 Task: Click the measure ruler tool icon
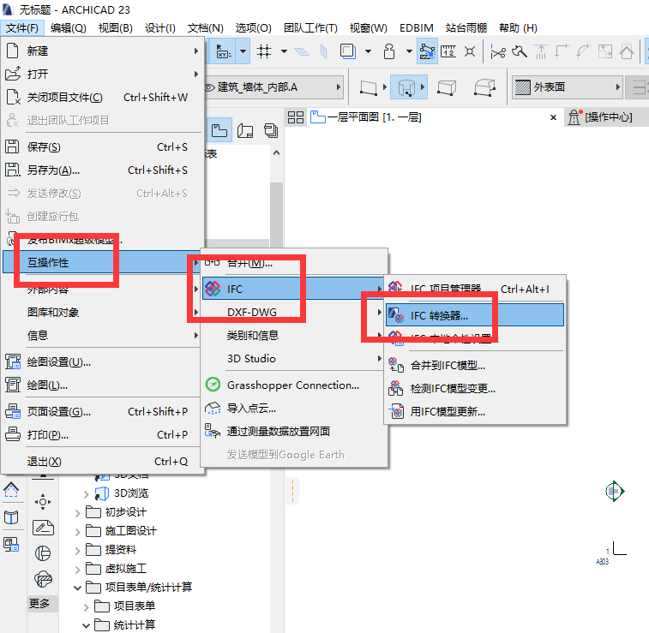(x=448, y=51)
